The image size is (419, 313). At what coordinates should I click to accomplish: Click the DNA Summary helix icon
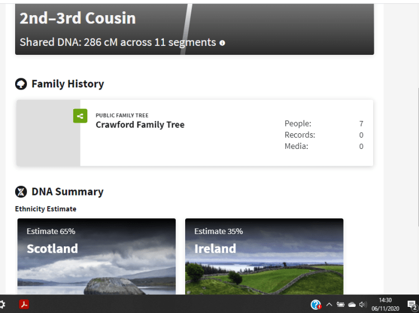click(x=21, y=191)
